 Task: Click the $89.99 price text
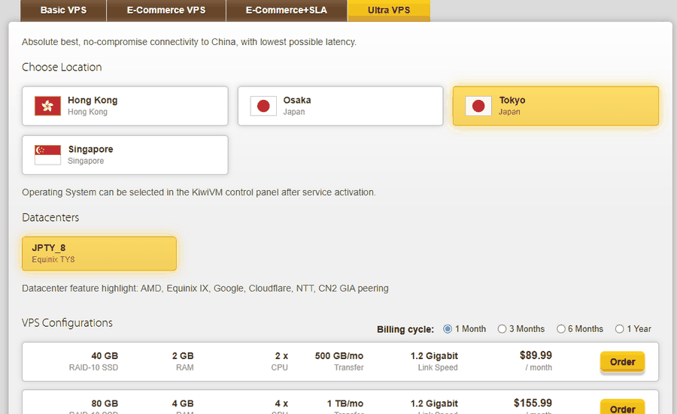[536, 355]
